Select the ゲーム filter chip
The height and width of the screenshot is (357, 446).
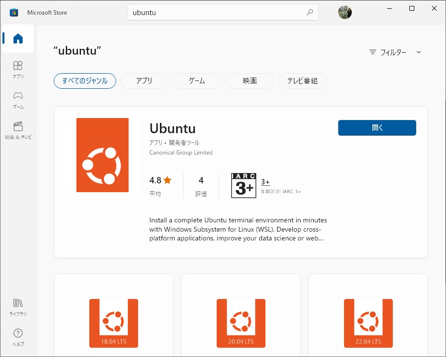[x=197, y=81]
